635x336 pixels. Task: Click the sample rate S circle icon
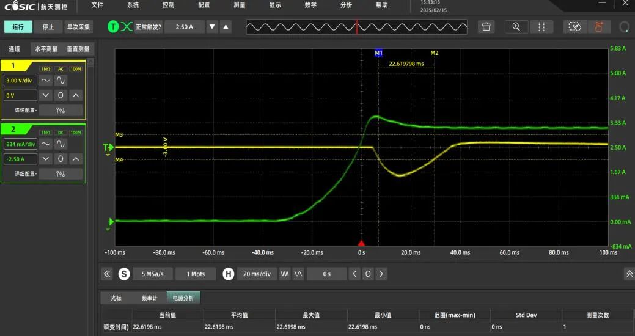click(x=124, y=274)
